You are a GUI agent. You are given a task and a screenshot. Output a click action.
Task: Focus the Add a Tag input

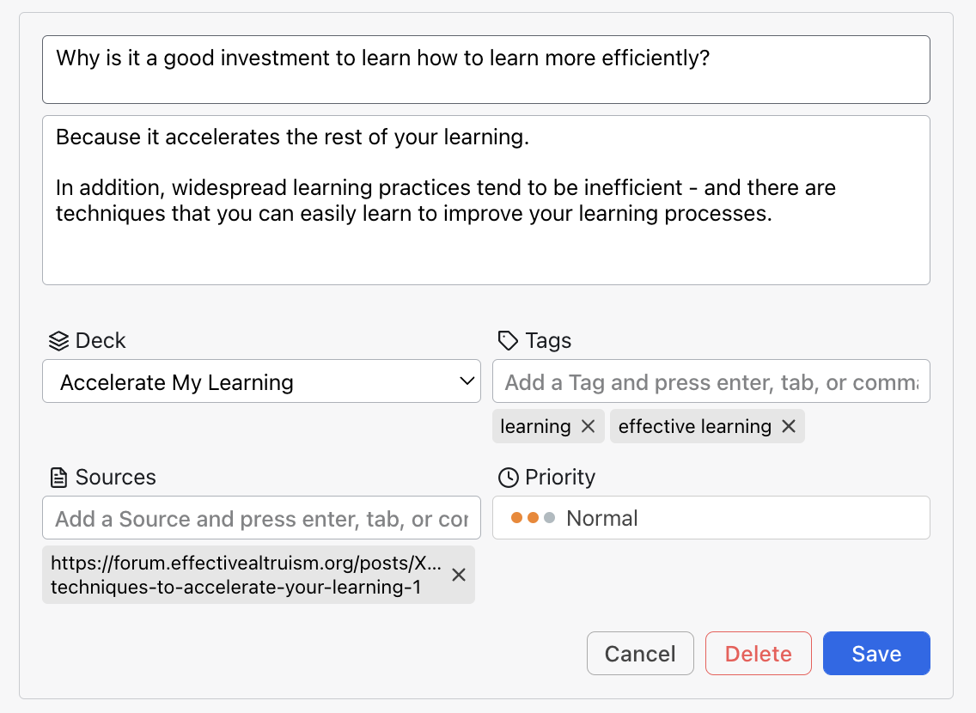[x=711, y=381]
